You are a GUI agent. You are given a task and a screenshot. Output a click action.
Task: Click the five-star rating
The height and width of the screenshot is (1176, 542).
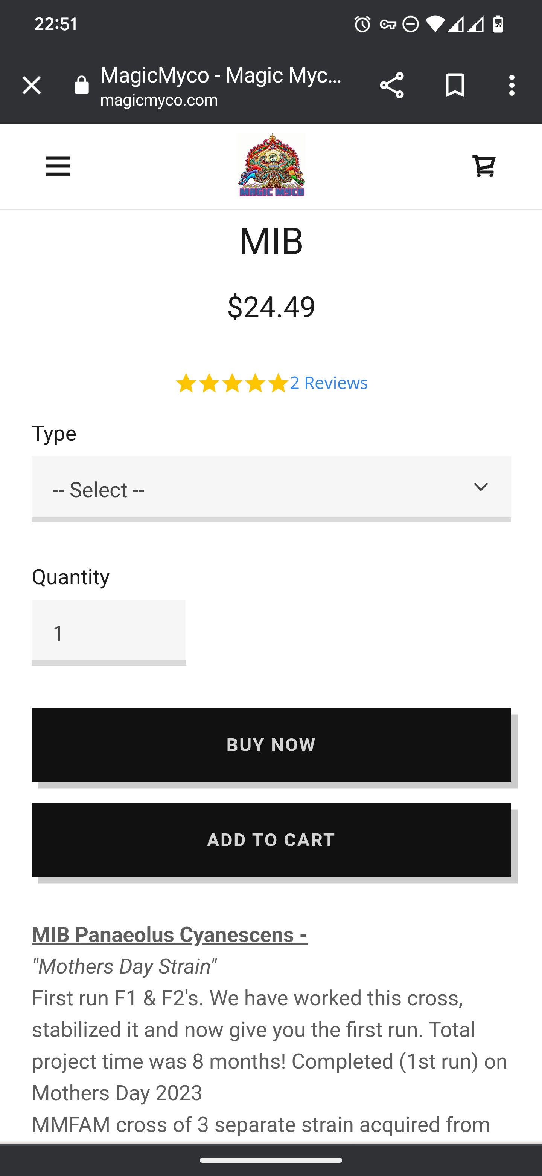point(231,383)
